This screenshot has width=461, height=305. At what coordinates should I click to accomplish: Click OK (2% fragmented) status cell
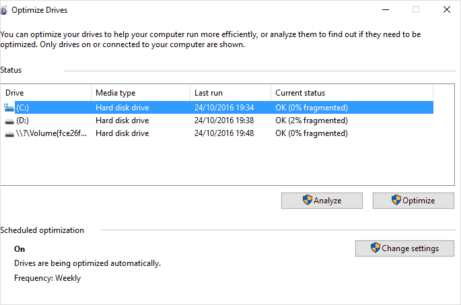tap(312, 121)
